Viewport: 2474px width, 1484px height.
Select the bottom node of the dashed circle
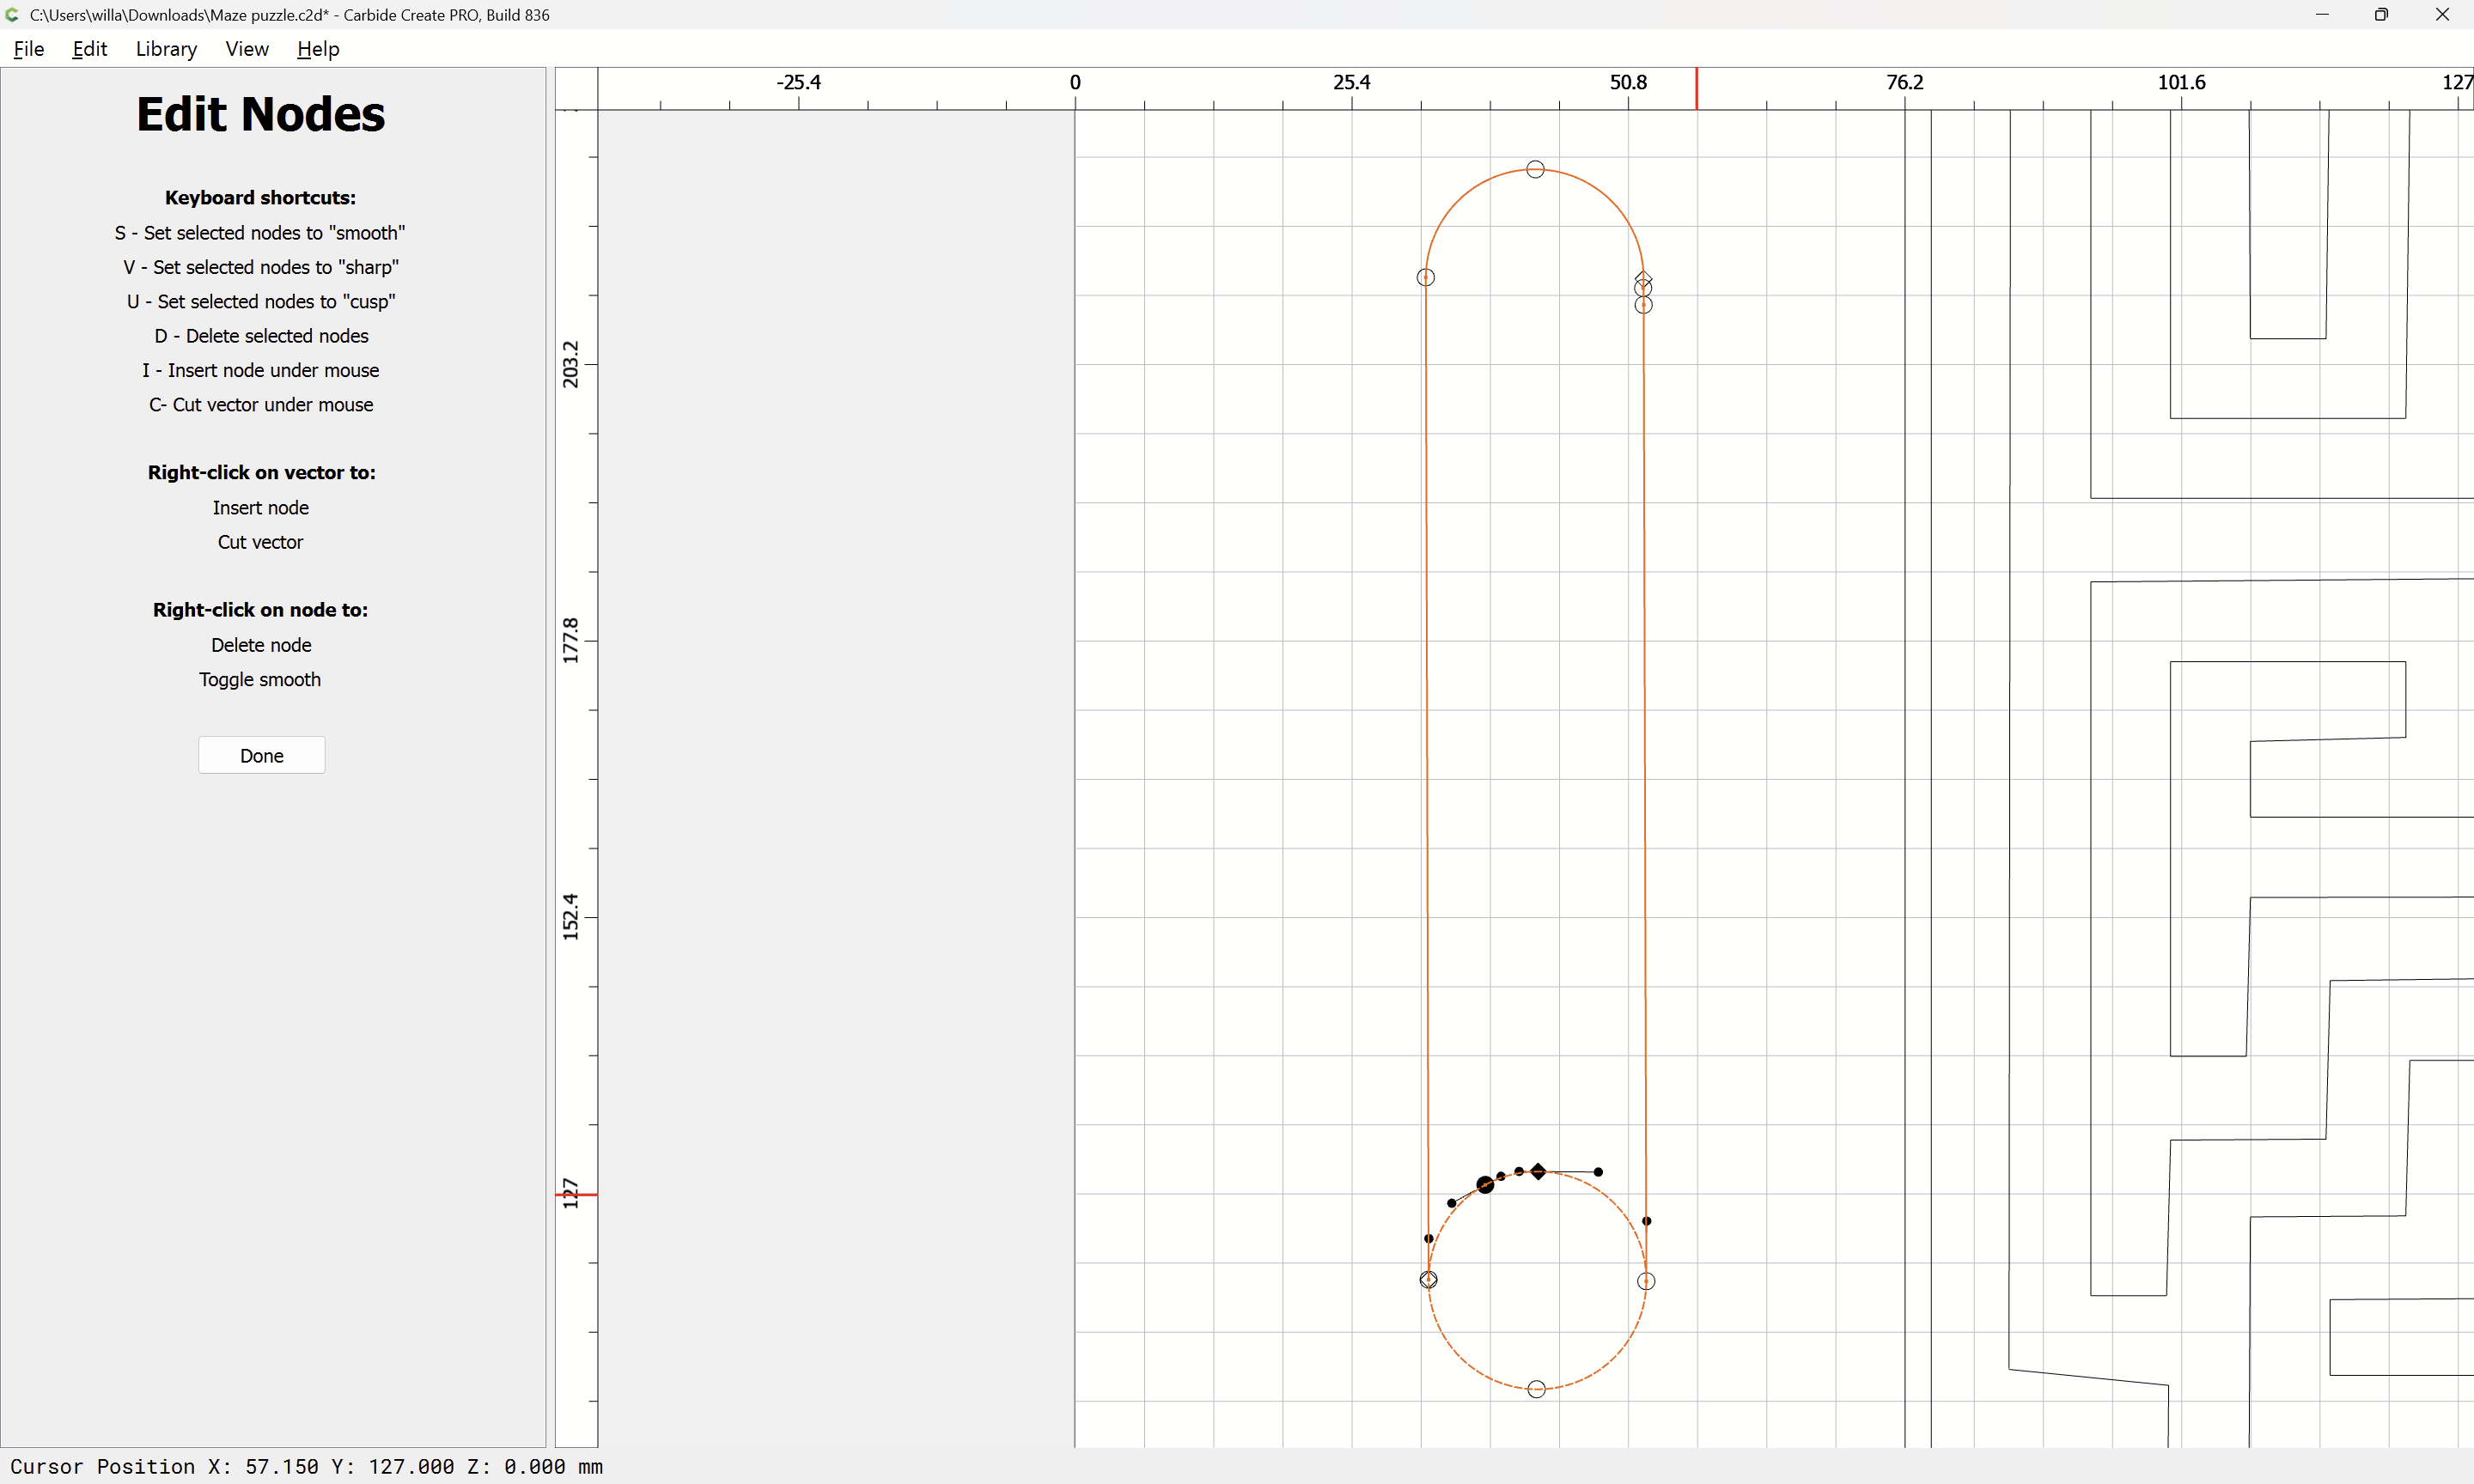pos(1536,1389)
